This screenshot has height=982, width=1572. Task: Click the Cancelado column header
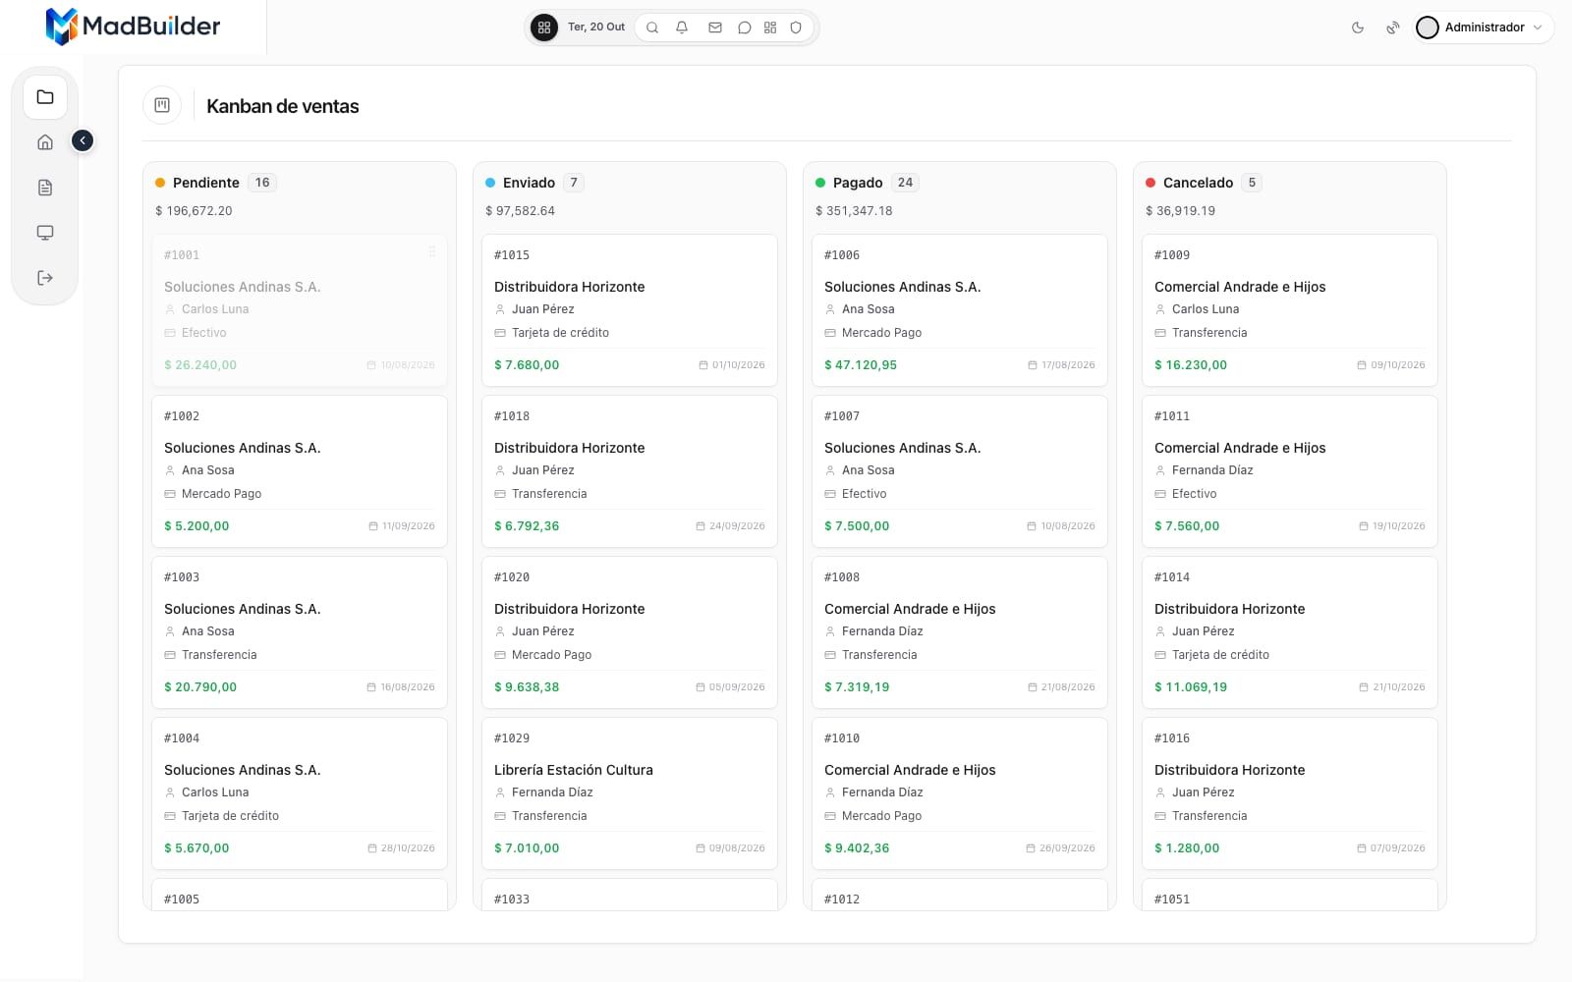[x=1198, y=183]
